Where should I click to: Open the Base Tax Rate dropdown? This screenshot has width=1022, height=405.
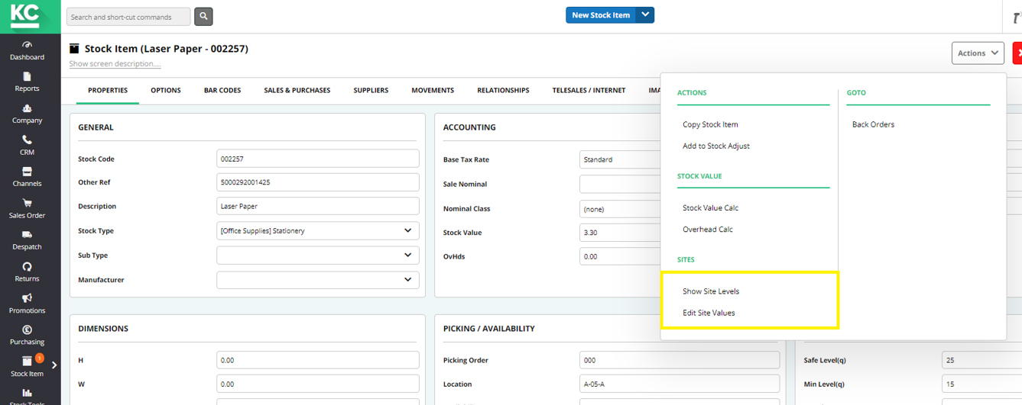(x=620, y=159)
